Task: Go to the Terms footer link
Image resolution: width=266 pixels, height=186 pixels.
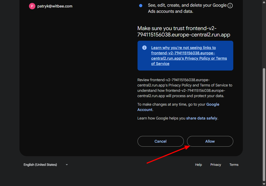Action: point(234,165)
